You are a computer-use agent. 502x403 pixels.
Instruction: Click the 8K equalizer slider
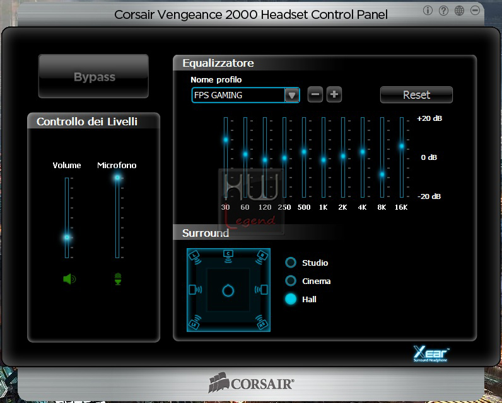point(382,174)
